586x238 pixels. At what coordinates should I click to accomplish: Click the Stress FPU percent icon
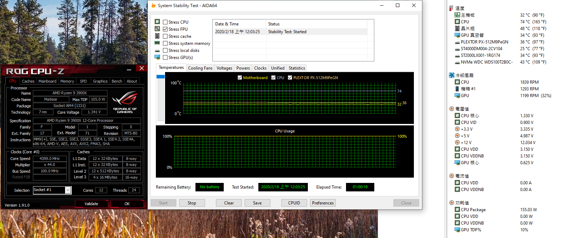[157, 29]
